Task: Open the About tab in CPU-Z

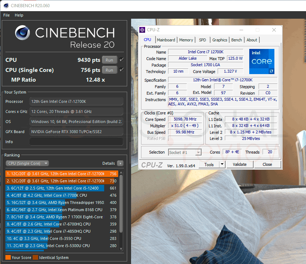Action: coord(252,40)
